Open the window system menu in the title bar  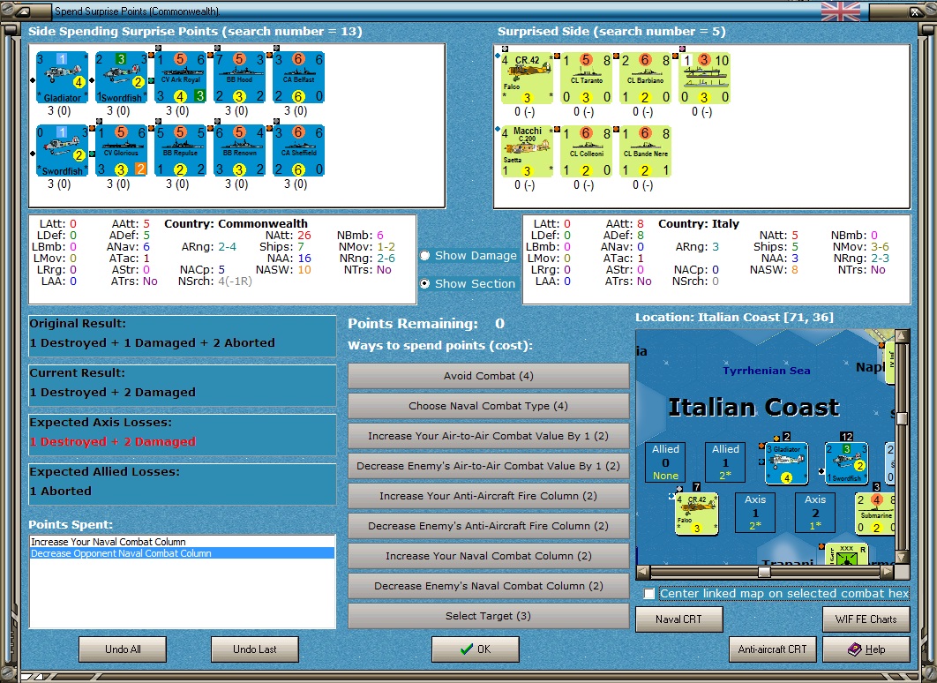(21, 11)
